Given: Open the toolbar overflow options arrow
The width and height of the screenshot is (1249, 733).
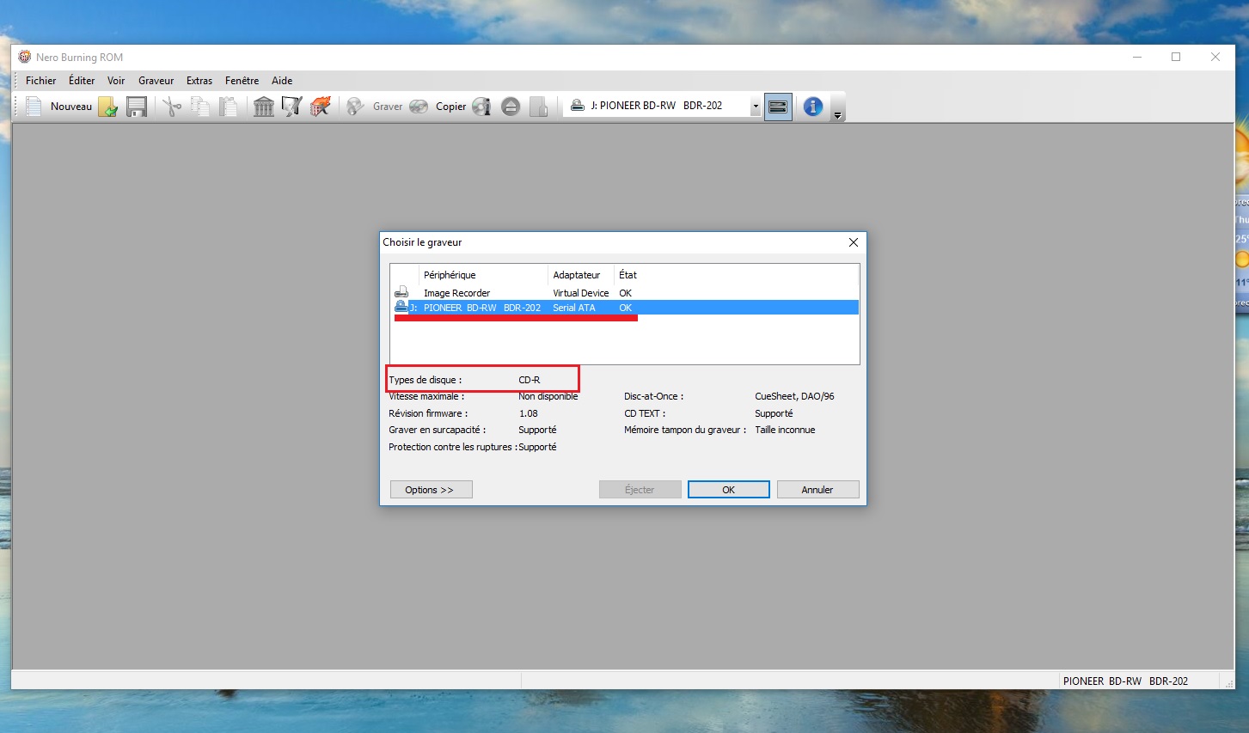Looking at the screenshot, I should [837, 114].
